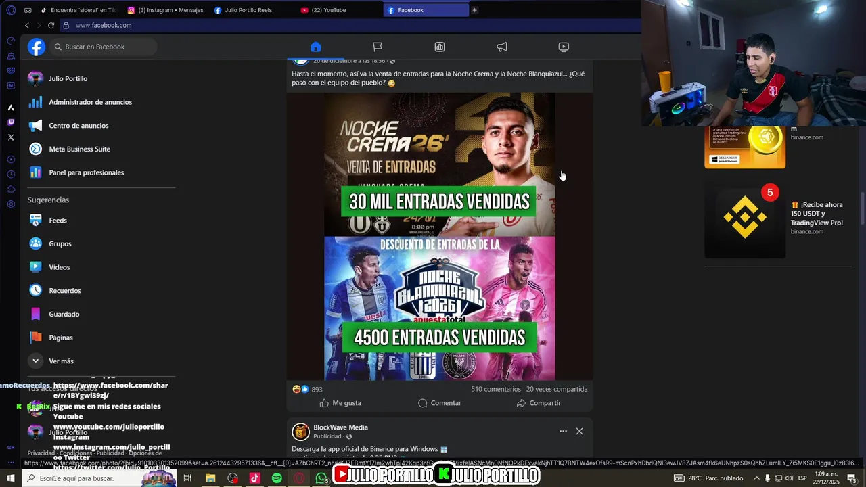
Task: Open BlockWave Media page name
Action: pos(340,427)
